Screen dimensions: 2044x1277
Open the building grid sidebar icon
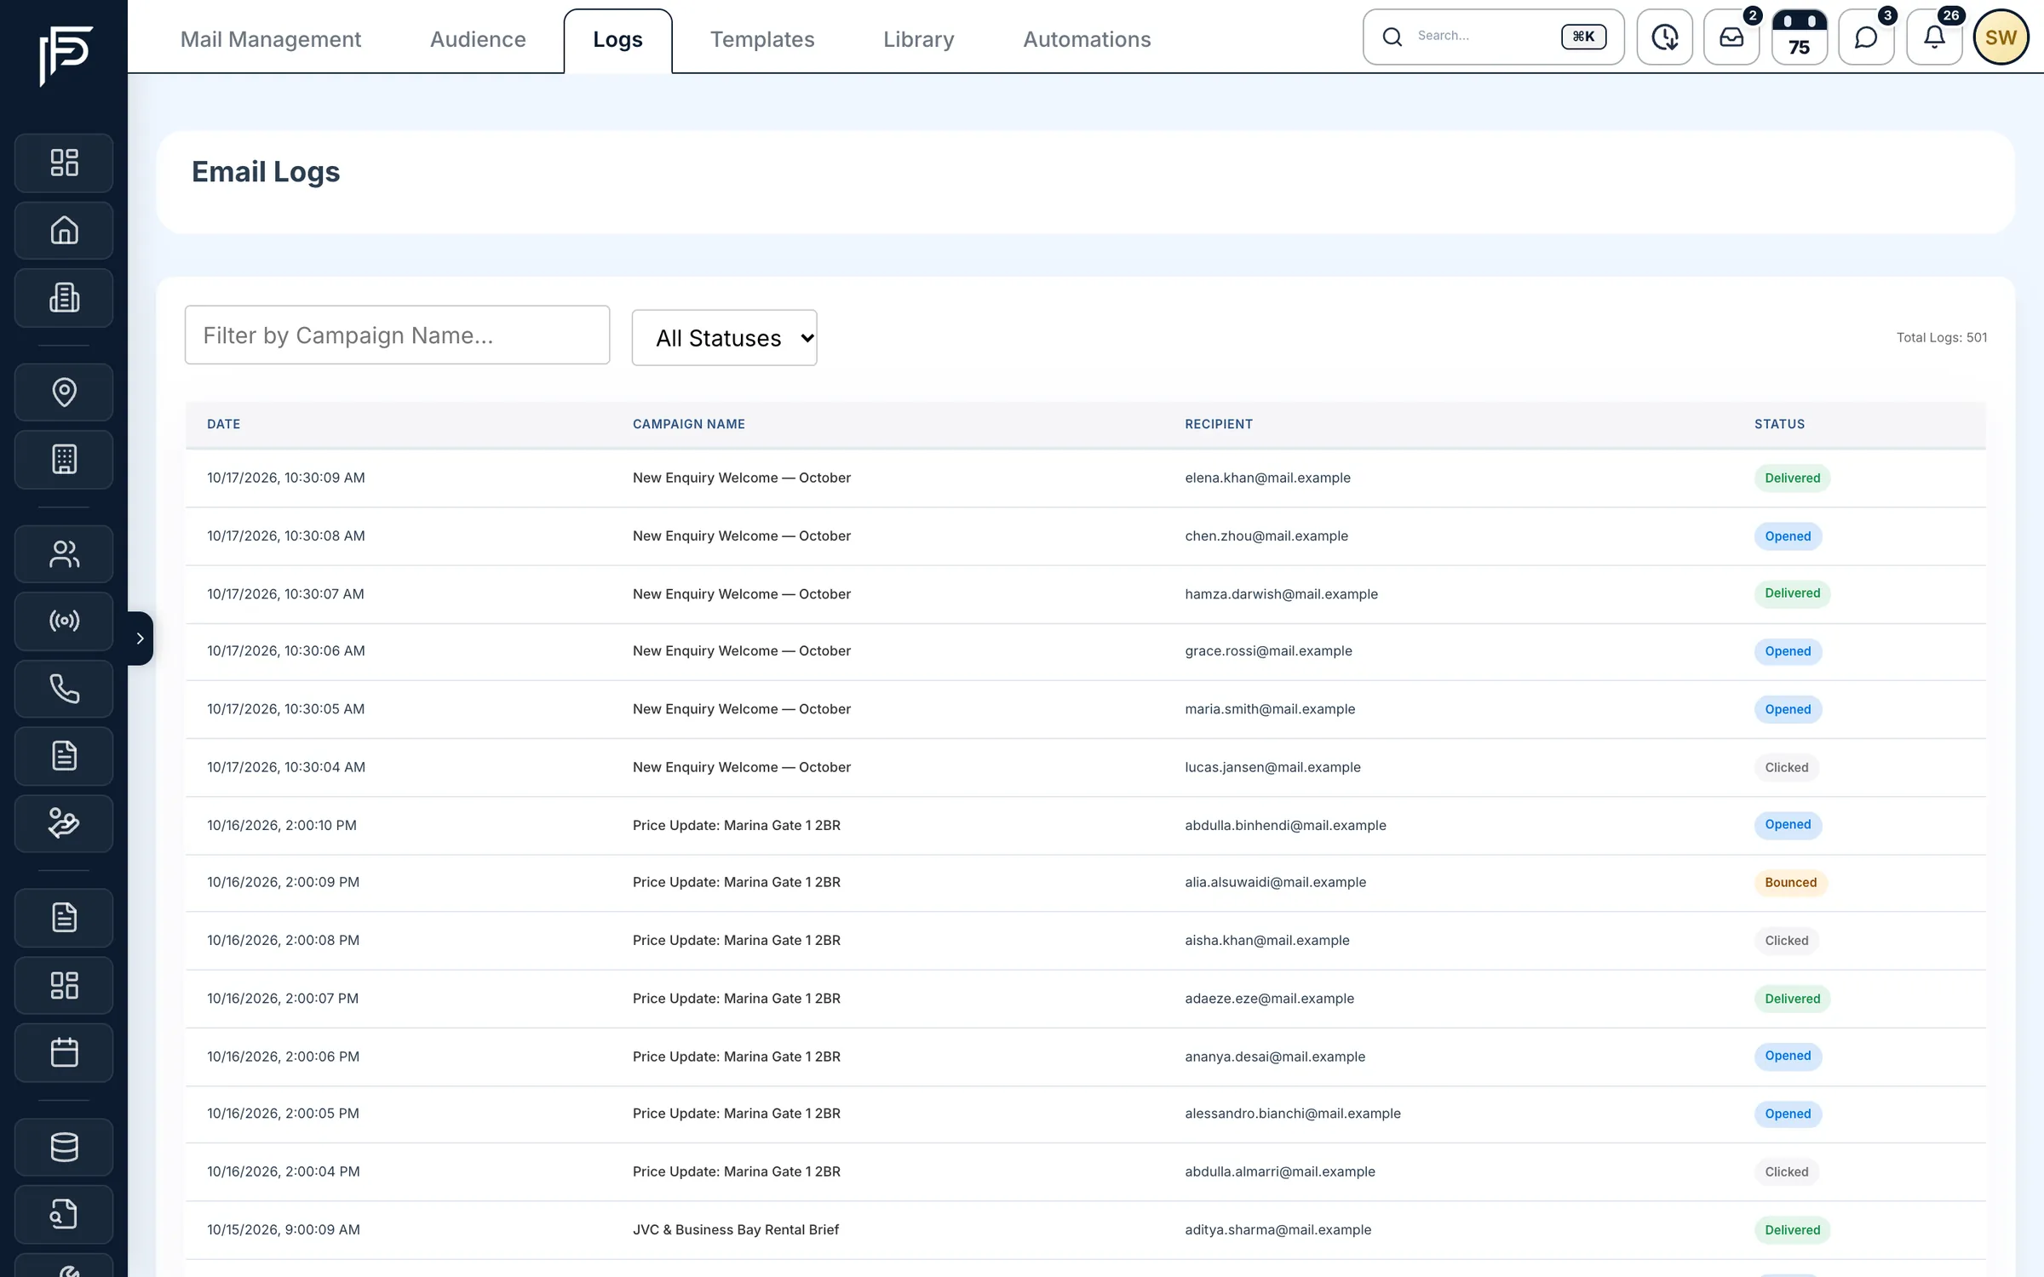pos(64,460)
